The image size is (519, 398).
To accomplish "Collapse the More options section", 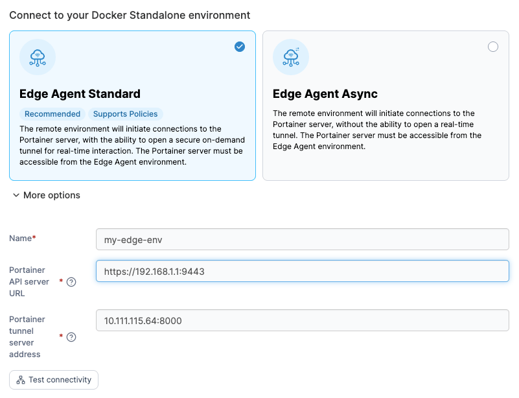I will click(x=47, y=195).
